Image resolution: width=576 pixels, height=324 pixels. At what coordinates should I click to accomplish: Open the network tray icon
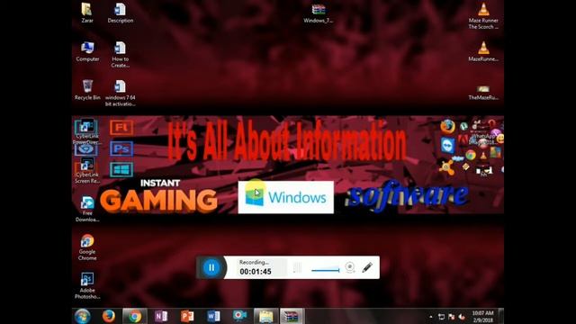(x=441, y=317)
